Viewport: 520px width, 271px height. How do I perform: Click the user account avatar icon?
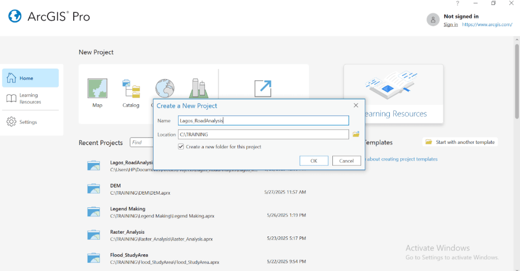(x=433, y=20)
